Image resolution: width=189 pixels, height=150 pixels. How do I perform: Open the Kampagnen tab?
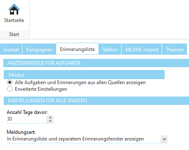[x=39, y=49]
